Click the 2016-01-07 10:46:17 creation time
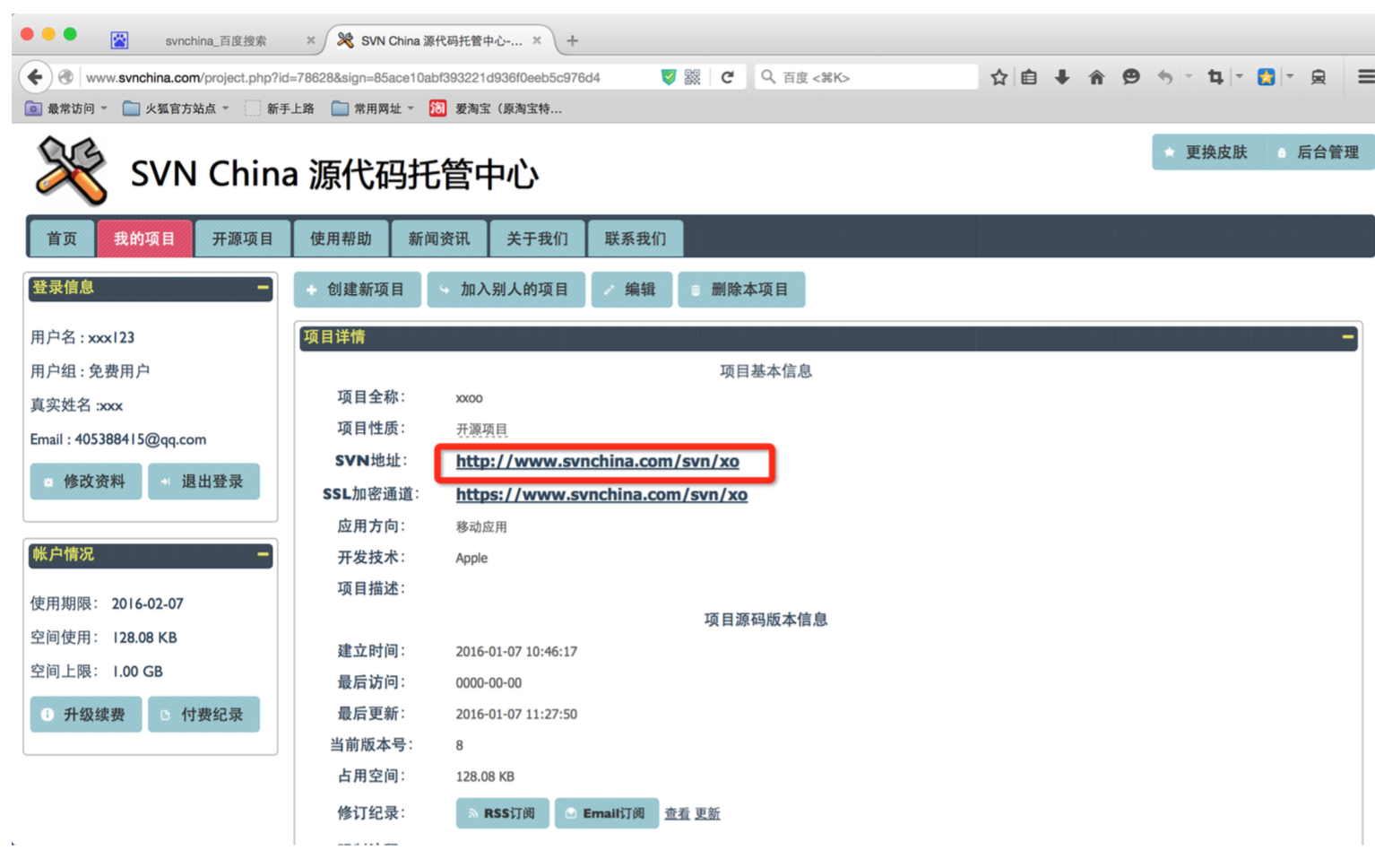Screen dimensions: 1375x868 click(x=516, y=651)
